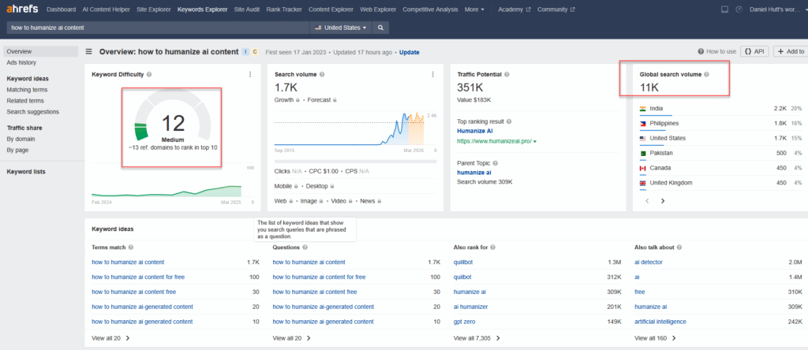
Task: Select Matching terms in sidebar
Action: [27, 90]
